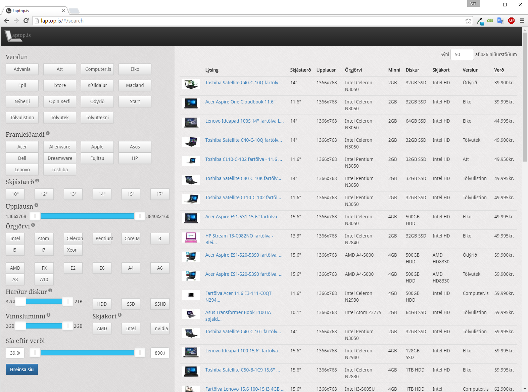This screenshot has height=392, width=528.
Task: Open the AdBlock Plus extension icon
Action: pyautogui.click(x=511, y=21)
